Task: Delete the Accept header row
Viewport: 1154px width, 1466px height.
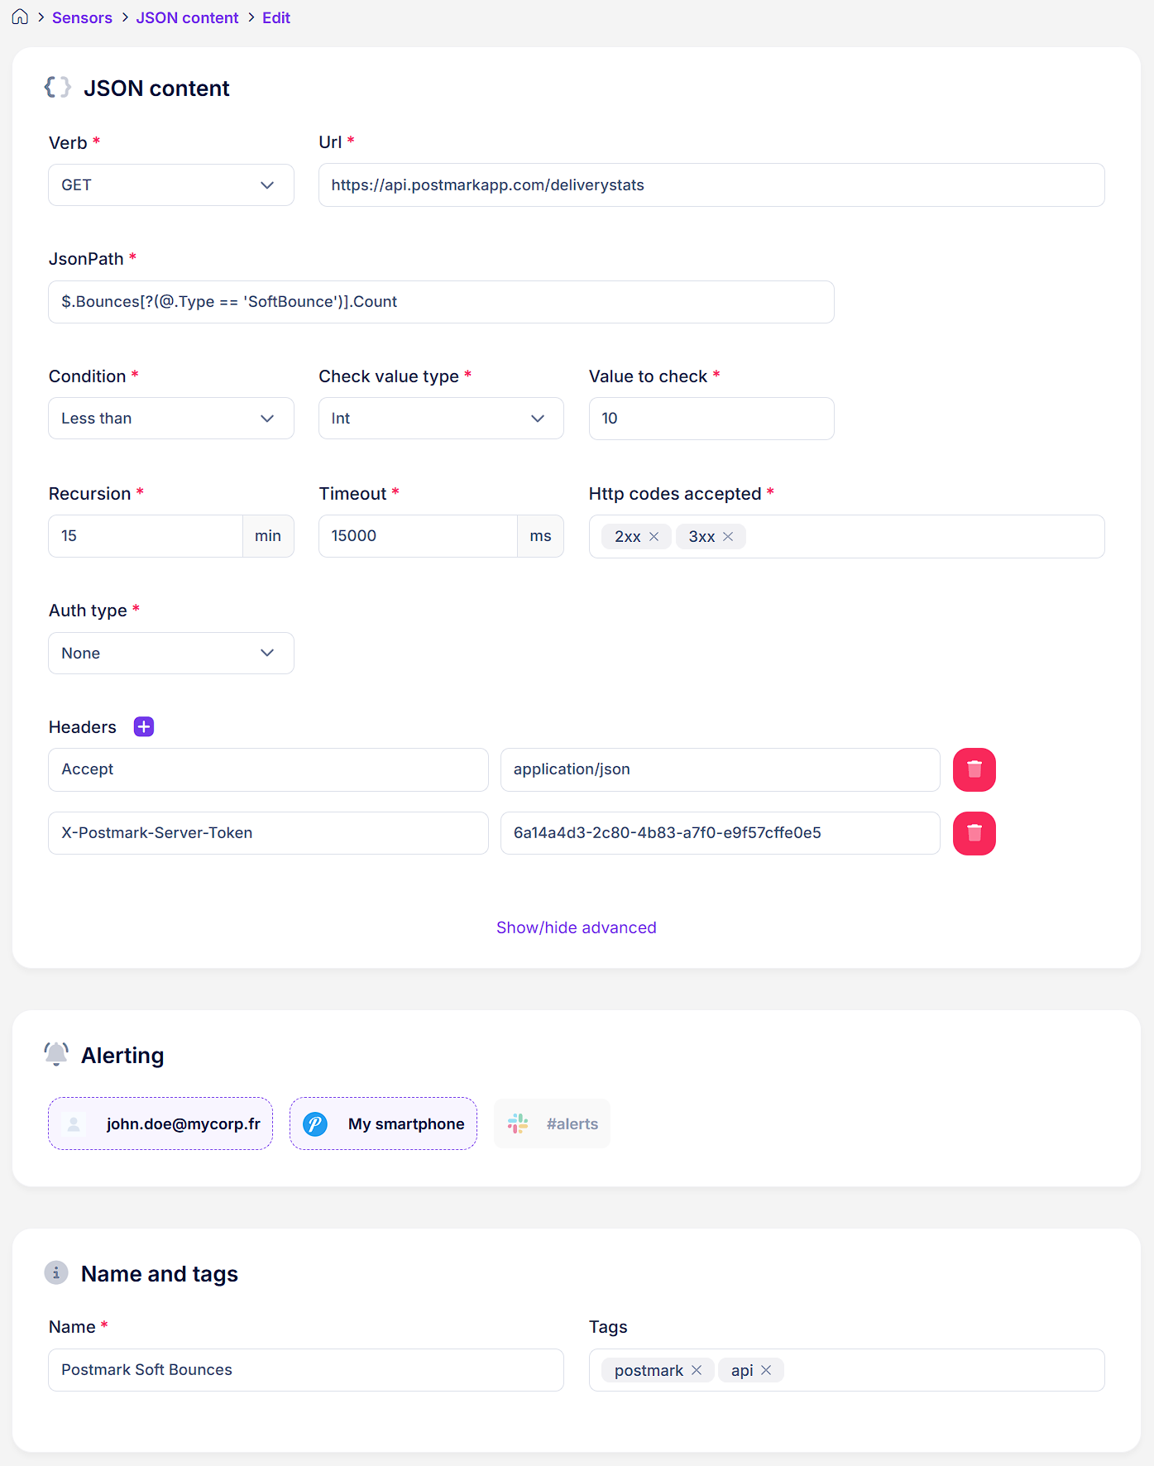Action: [974, 769]
